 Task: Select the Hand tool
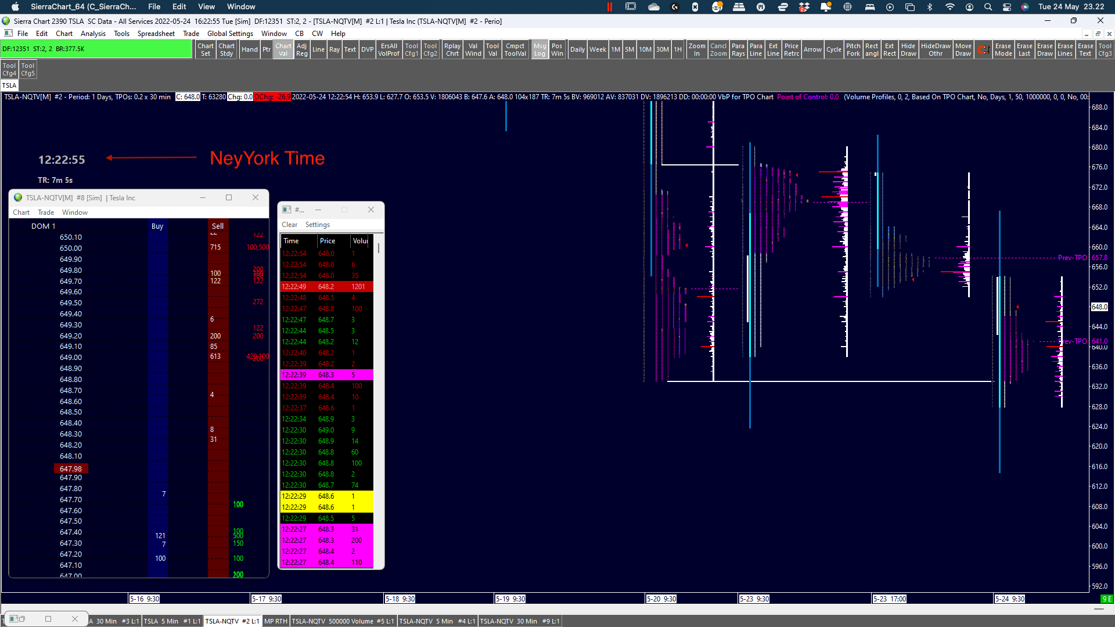pyautogui.click(x=250, y=49)
